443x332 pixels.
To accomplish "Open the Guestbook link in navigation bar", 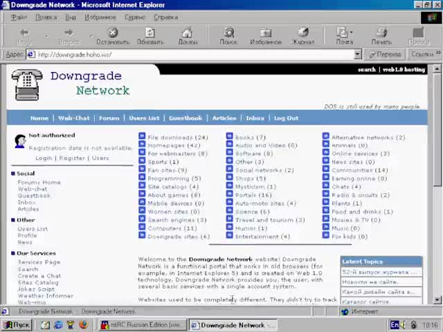I will coord(185,118).
